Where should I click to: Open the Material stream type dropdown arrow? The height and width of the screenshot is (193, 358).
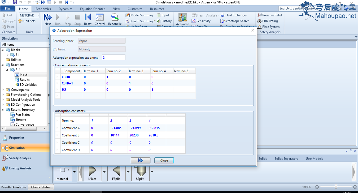coord(74,172)
